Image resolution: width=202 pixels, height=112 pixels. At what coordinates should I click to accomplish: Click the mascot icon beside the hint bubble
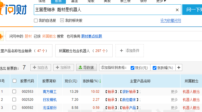pyautogui.click(x=1, y=36)
